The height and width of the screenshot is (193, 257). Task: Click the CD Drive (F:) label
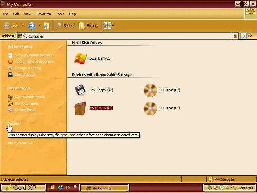[x=170, y=108]
